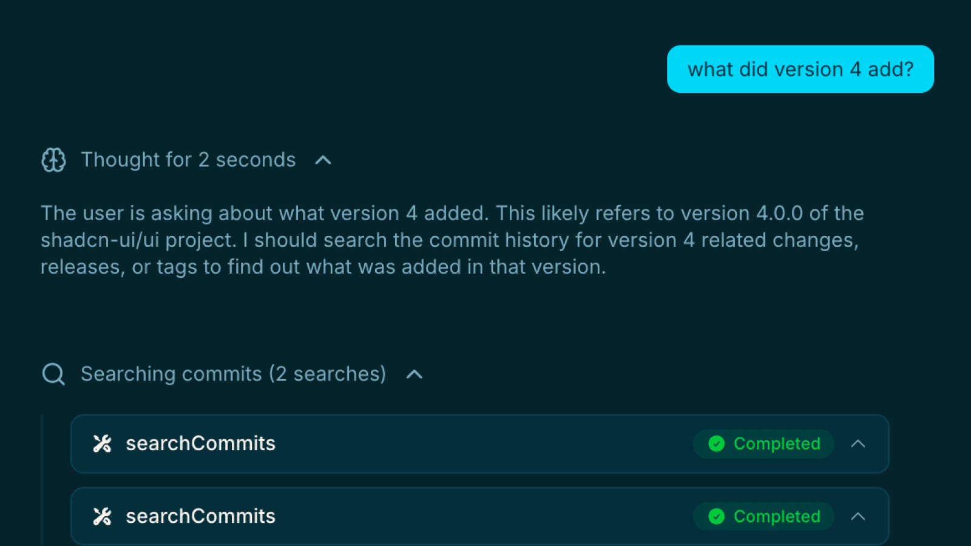
Task: Click the first Completed status badge
Action: click(763, 443)
